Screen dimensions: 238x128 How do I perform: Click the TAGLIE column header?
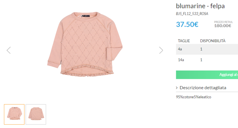tap(184, 41)
